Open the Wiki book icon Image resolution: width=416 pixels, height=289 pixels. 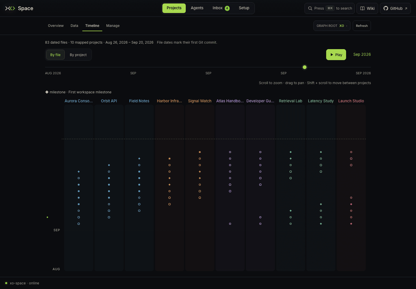point(362,8)
